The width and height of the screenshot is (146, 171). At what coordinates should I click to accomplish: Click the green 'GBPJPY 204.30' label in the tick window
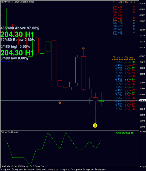tap(125, 133)
